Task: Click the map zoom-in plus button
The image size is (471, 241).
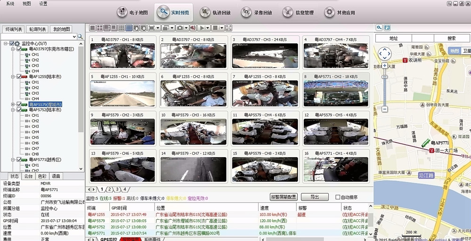Action: [385, 66]
